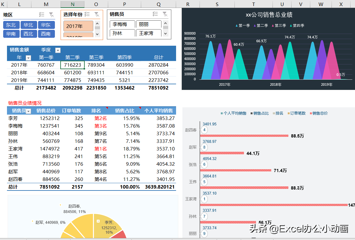The image size is (355, 240).
Task: Click 李芳 pie slice label
Action: click(x=109, y=227)
